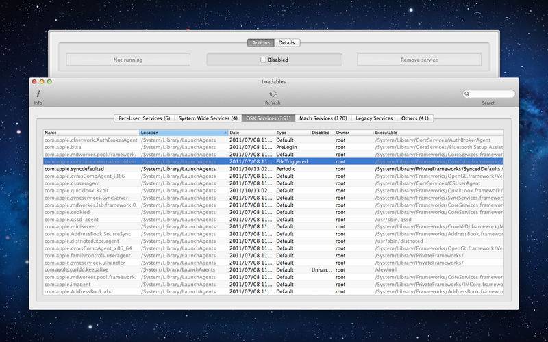Sort table by Name column header
The image size is (548, 342).
pyautogui.click(x=91, y=133)
